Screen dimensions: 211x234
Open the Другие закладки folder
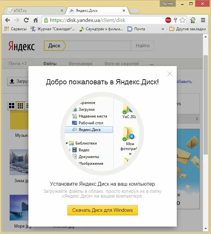point(187,29)
